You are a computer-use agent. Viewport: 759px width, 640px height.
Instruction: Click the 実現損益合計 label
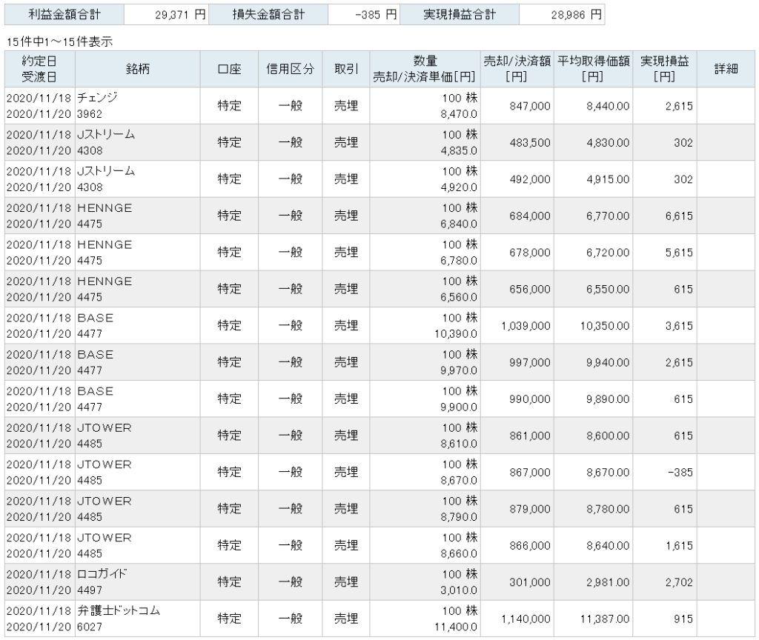tap(460, 15)
